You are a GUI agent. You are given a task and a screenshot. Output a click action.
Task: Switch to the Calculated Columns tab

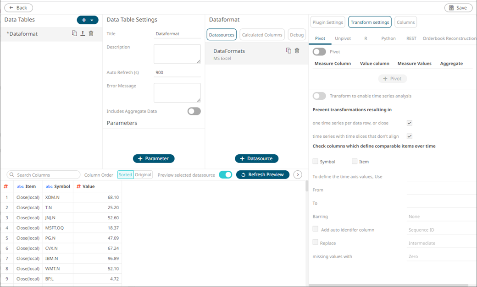coord(262,34)
